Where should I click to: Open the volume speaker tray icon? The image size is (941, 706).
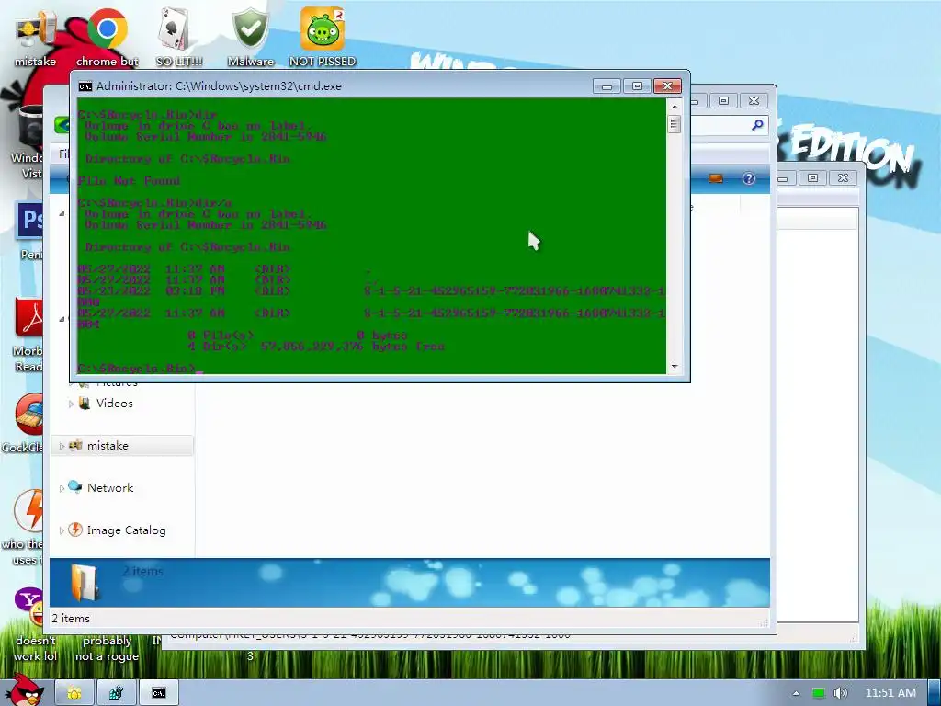coord(840,693)
